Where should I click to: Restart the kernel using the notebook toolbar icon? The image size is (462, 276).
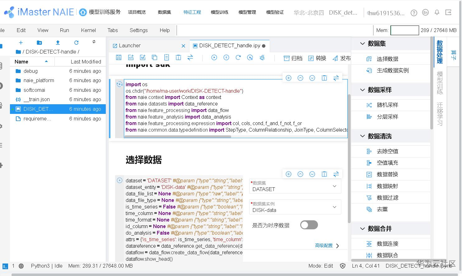click(238, 58)
